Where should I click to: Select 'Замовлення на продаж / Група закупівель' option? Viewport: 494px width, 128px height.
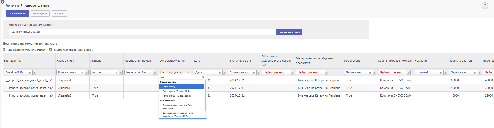click(x=182, y=107)
